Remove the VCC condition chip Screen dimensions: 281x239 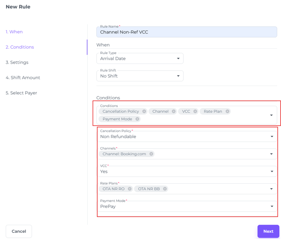tap(195, 112)
